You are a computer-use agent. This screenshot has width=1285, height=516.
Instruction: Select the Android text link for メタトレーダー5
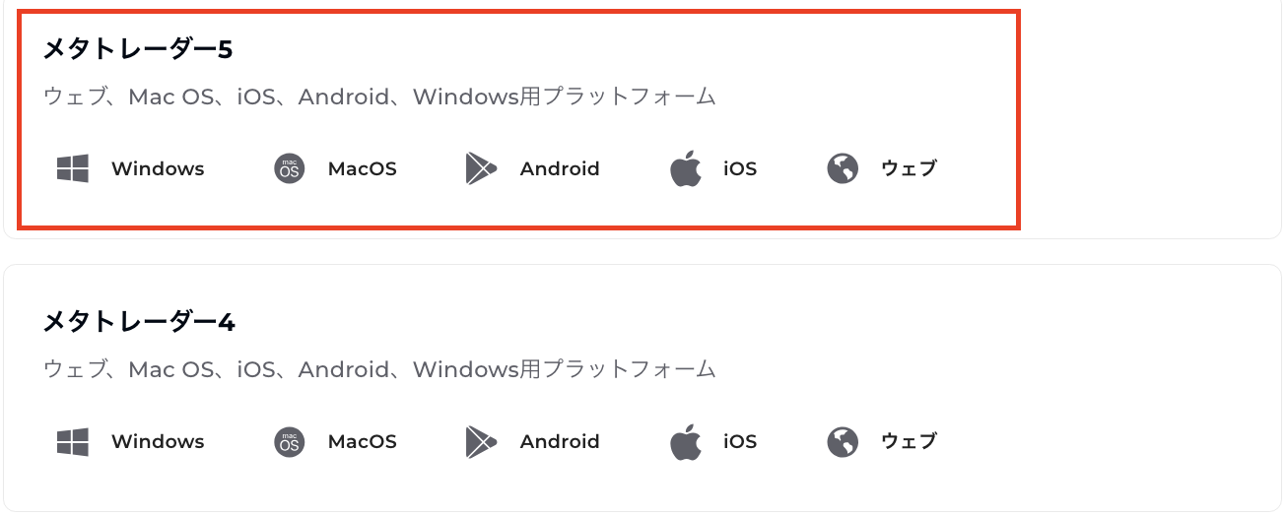pos(560,168)
